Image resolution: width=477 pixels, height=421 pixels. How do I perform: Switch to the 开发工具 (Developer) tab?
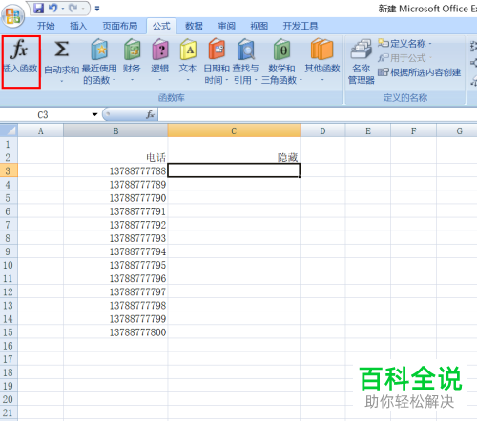click(x=301, y=26)
